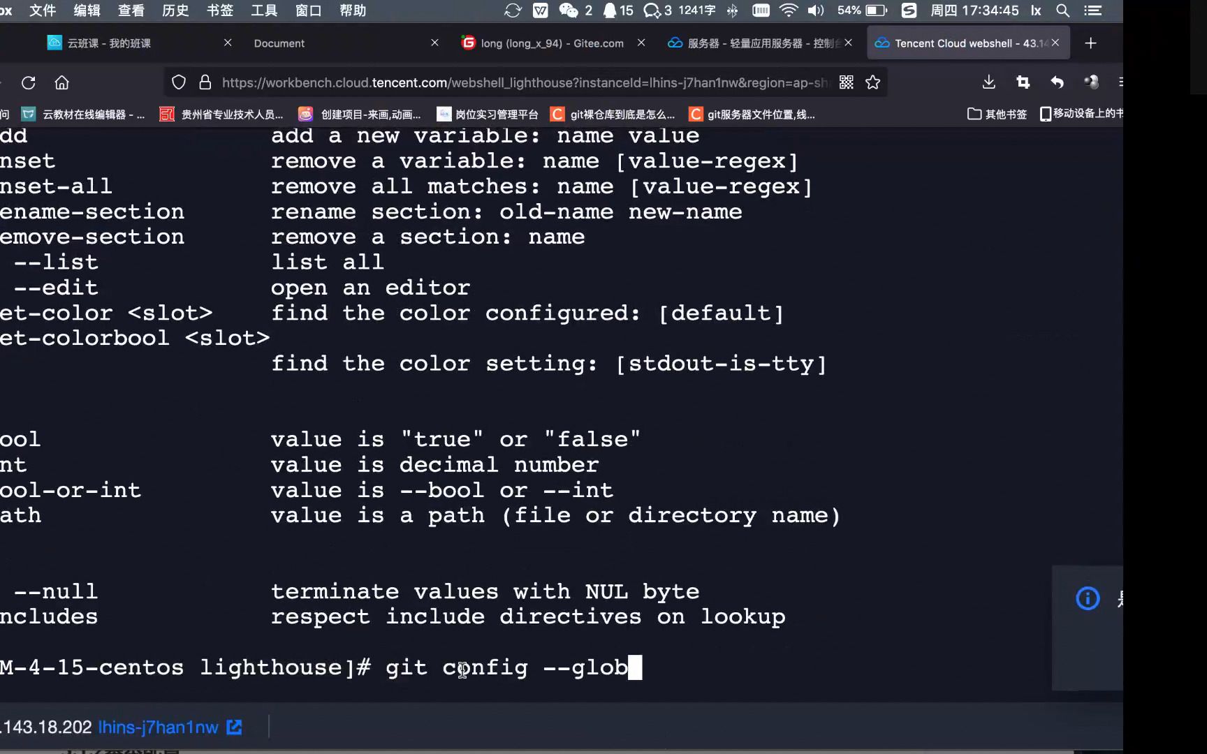Open the 窗口 menu

coord(308,10)
